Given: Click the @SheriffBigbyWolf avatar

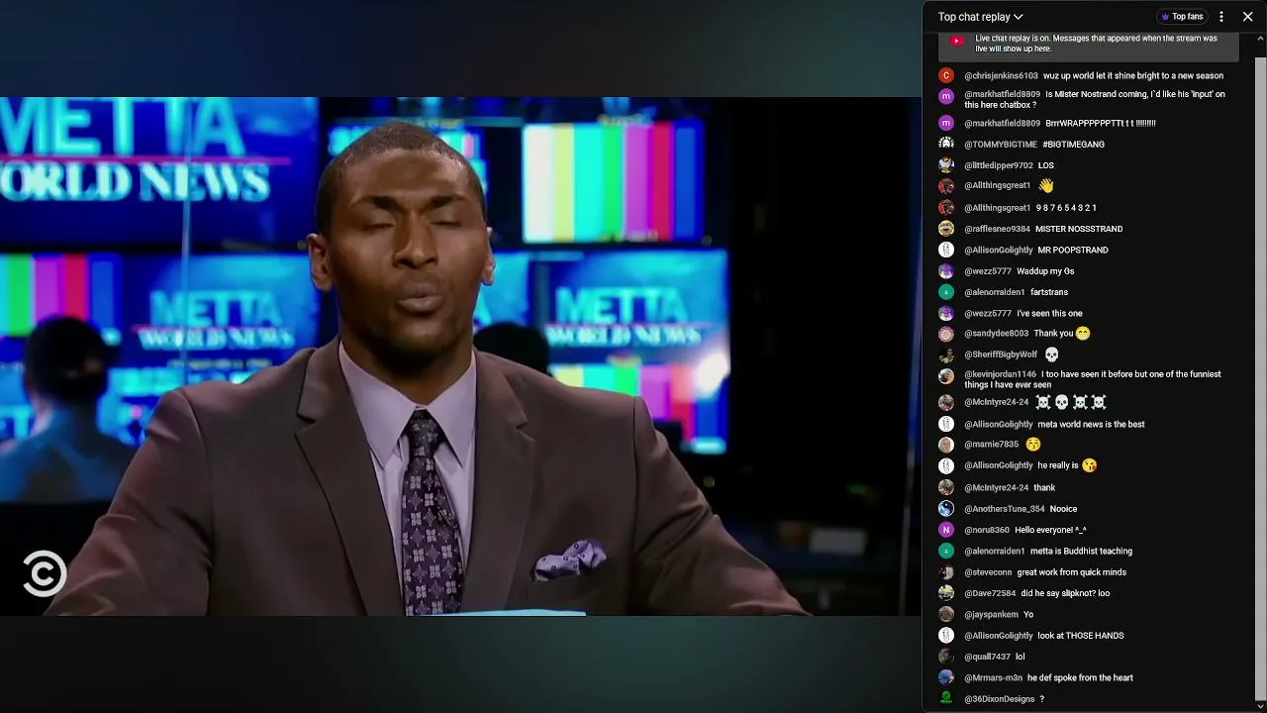Looking at the screenshot, I should [x=946, y=355].
